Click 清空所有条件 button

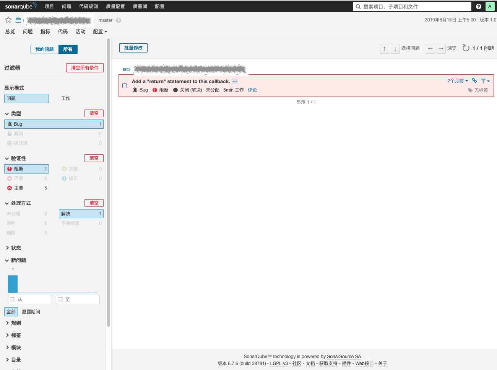pos(85,68)
